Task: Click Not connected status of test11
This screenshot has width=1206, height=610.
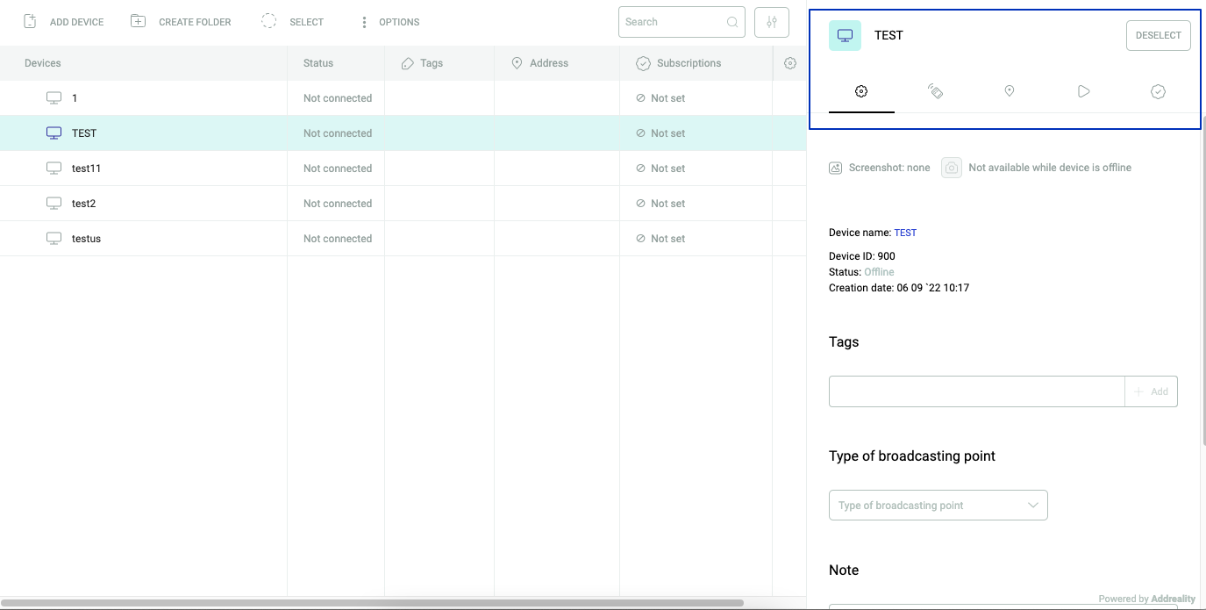Action: 338,169
